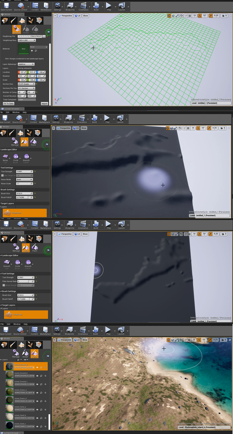Click the Smooth Tool icon left of Circle Brush

click(7, 262)
